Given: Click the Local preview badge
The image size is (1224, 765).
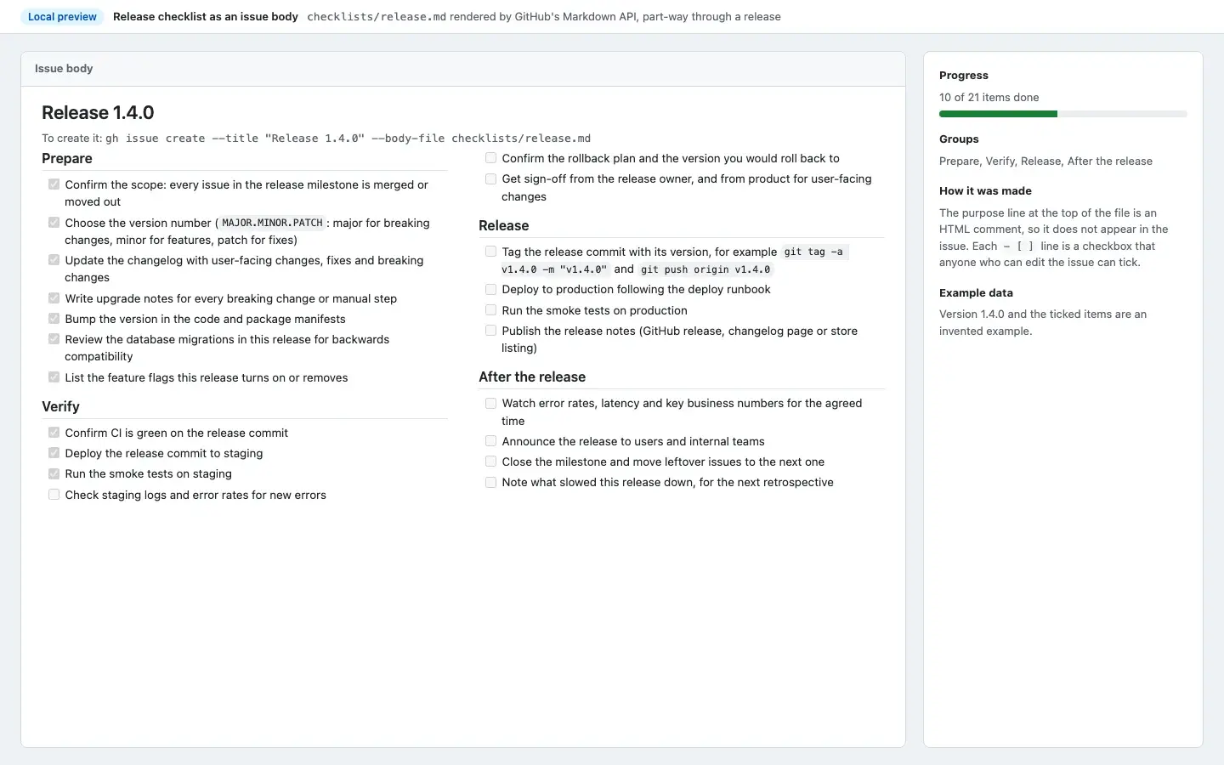Looking at the screenshot, I should pos(62,16).
